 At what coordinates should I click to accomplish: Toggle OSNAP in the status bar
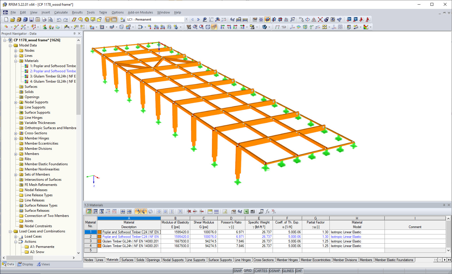[x=275, y=271]
